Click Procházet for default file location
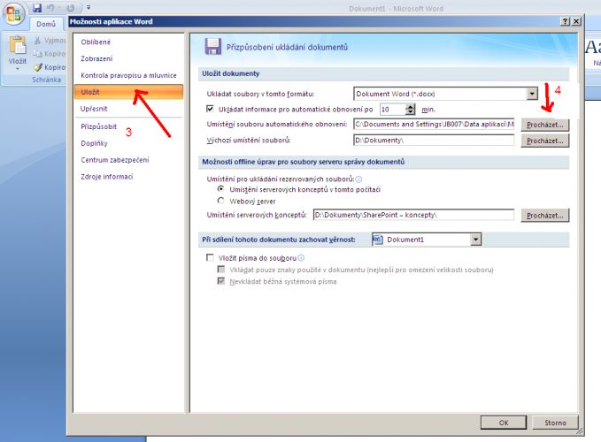This screenshot has height=442, width=601. click(x=544, y=141)
